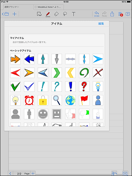Viewport: 132px width, 176px height.
Task: Insert the magnifying glass item
Action: (x=57, y=100)
